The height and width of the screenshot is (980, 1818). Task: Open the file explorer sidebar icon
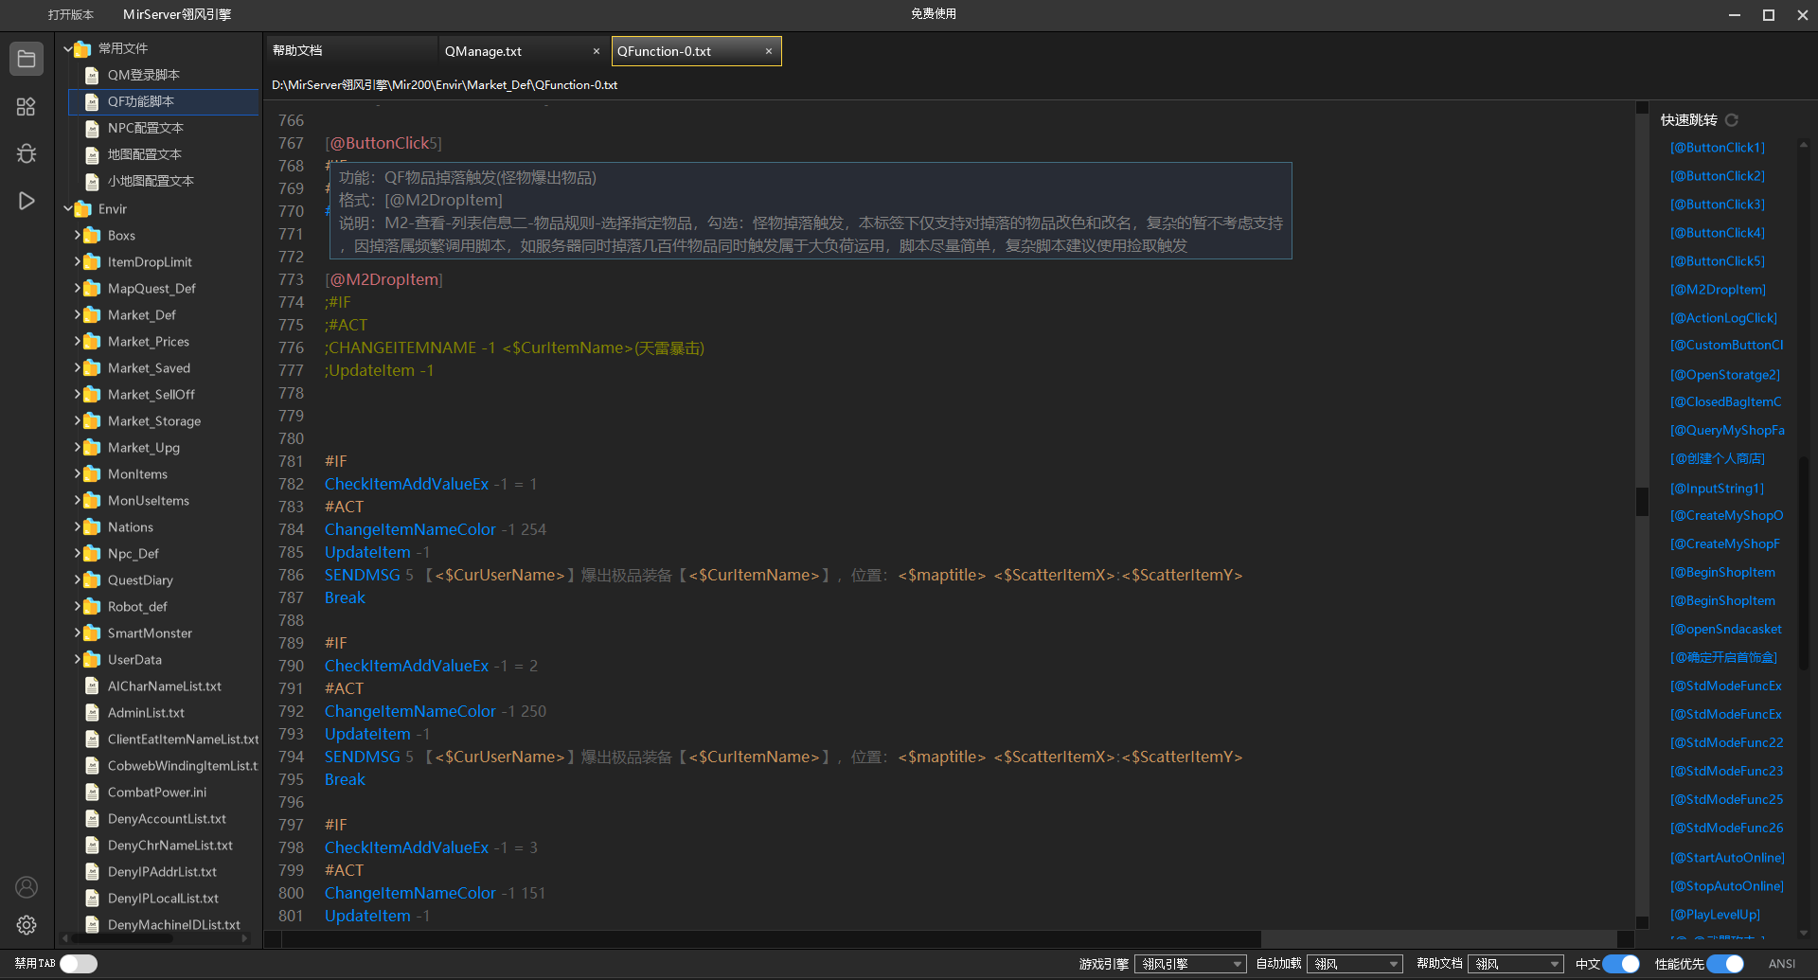27,59
